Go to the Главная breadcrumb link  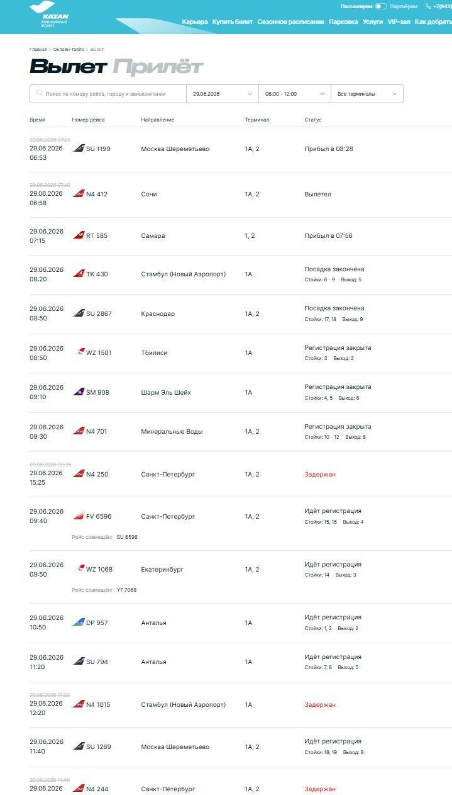[x=38, y=49]
